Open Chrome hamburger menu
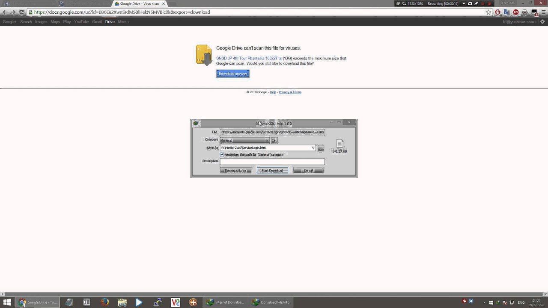Viewport: 548px width, 308px height. pos(544,12)
